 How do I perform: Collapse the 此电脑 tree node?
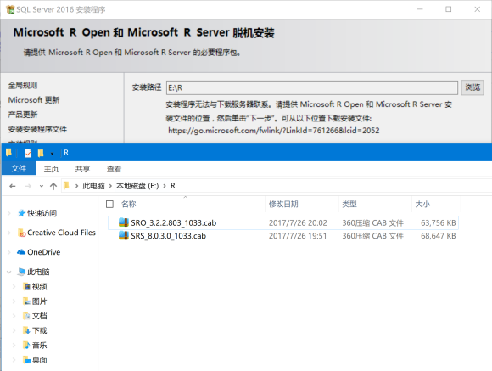tap(9, 272)
